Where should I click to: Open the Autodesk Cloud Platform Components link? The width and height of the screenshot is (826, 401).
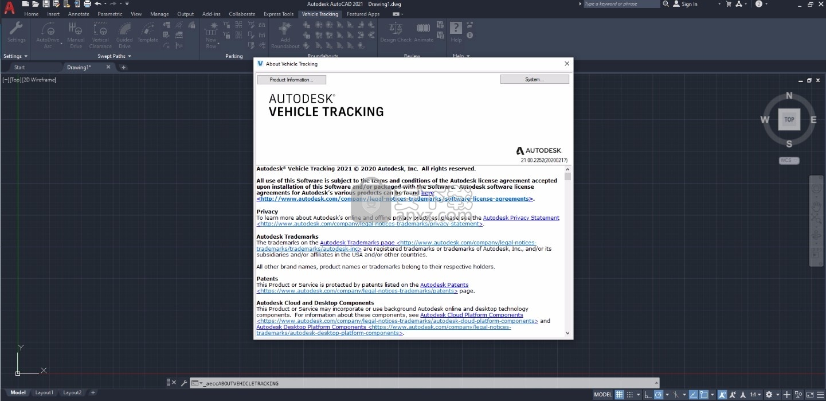(471, 315)
